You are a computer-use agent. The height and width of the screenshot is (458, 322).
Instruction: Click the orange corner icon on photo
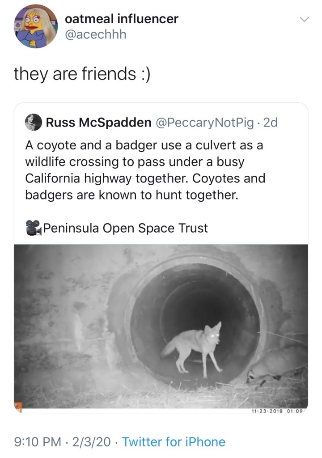pyautogui.click(x=18, y=407)
